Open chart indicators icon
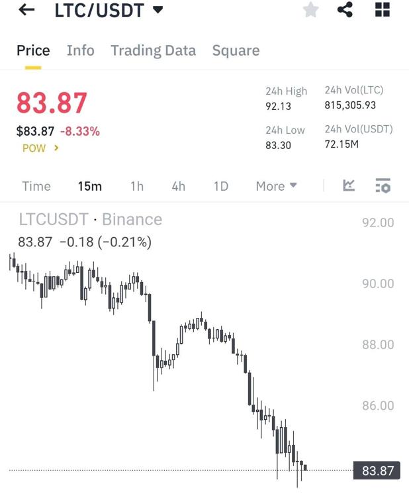The image size is (409, 498). coord(349,186)
